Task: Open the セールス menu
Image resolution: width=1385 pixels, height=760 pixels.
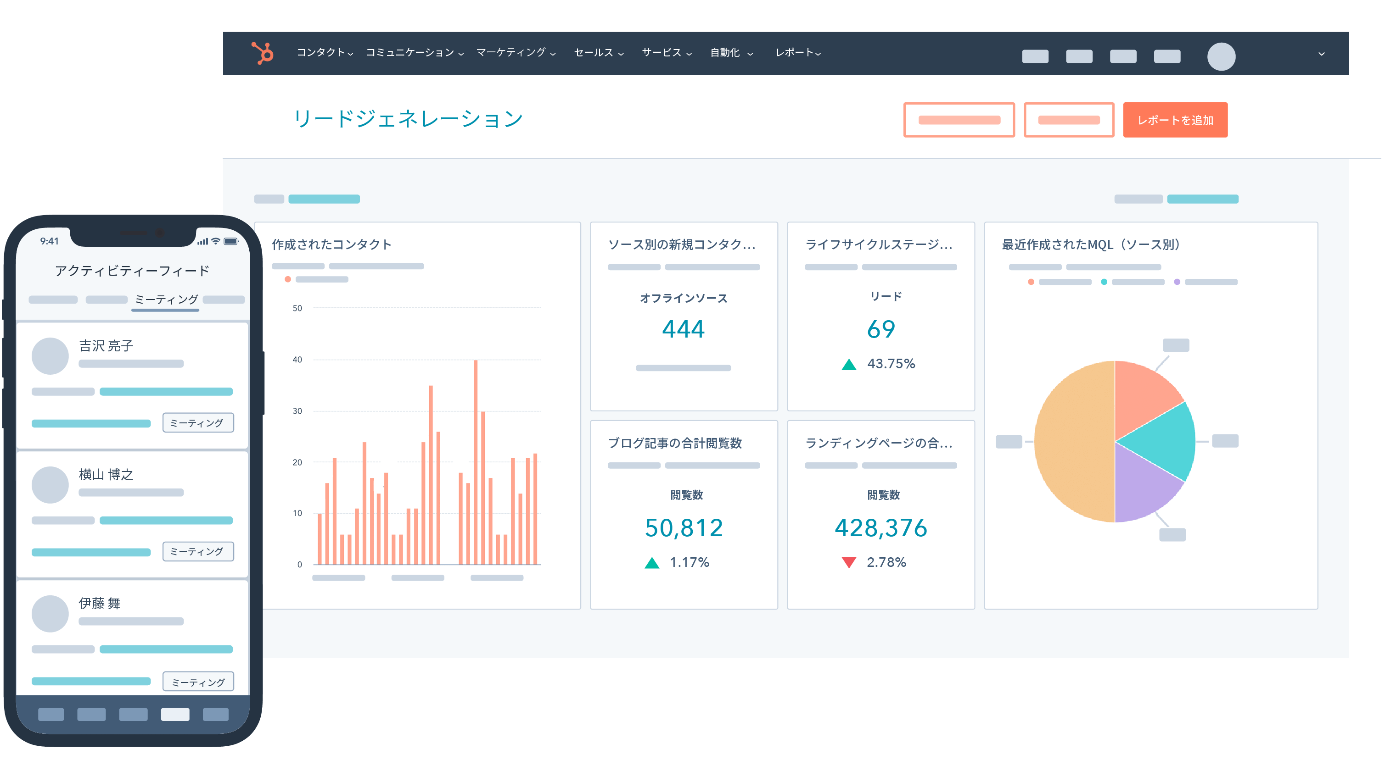Action: tap(599, 53)
